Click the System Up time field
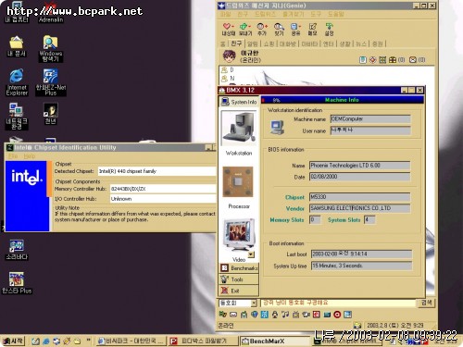The height and width of the screenshot is (347, 463). coord(361,266)
